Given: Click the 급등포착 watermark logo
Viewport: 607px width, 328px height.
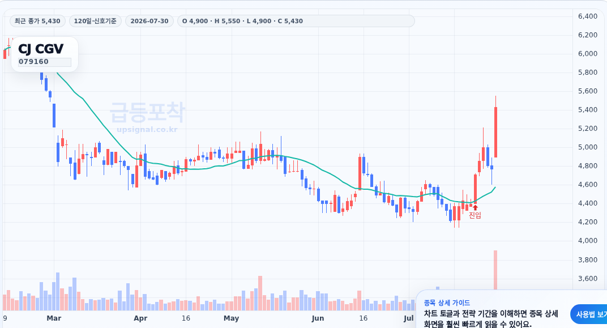Looking at the screenshot, I should [x=147, y=112].
